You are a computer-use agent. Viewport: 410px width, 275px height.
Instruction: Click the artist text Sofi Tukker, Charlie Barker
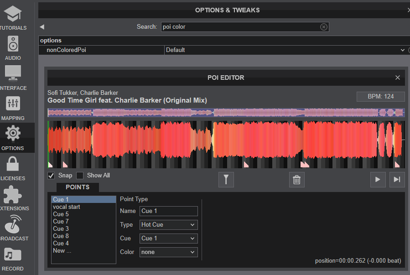[83, 93]
